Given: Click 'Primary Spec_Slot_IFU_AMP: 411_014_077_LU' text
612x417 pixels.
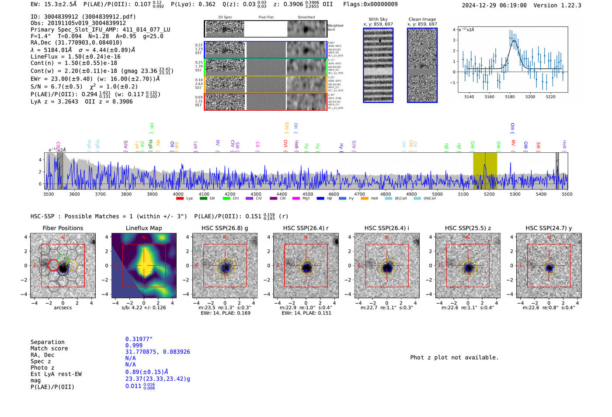Looking at the screenshot, I should click(101, 30).
